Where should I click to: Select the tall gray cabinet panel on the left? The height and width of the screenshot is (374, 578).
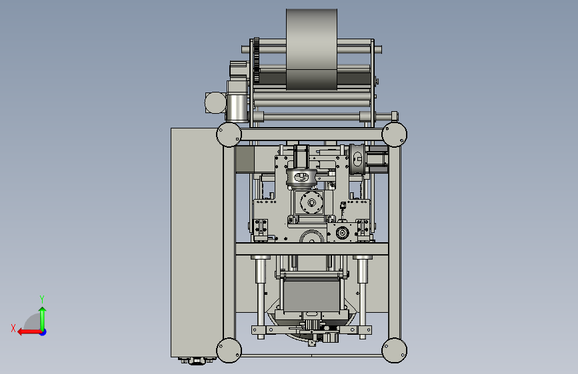(197, 243)
